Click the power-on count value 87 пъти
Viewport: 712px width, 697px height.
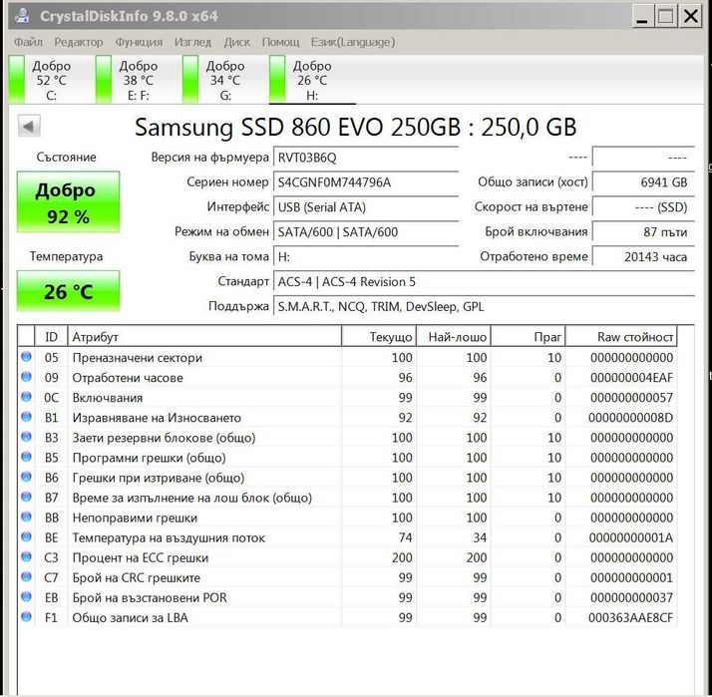tap(643, 232)
